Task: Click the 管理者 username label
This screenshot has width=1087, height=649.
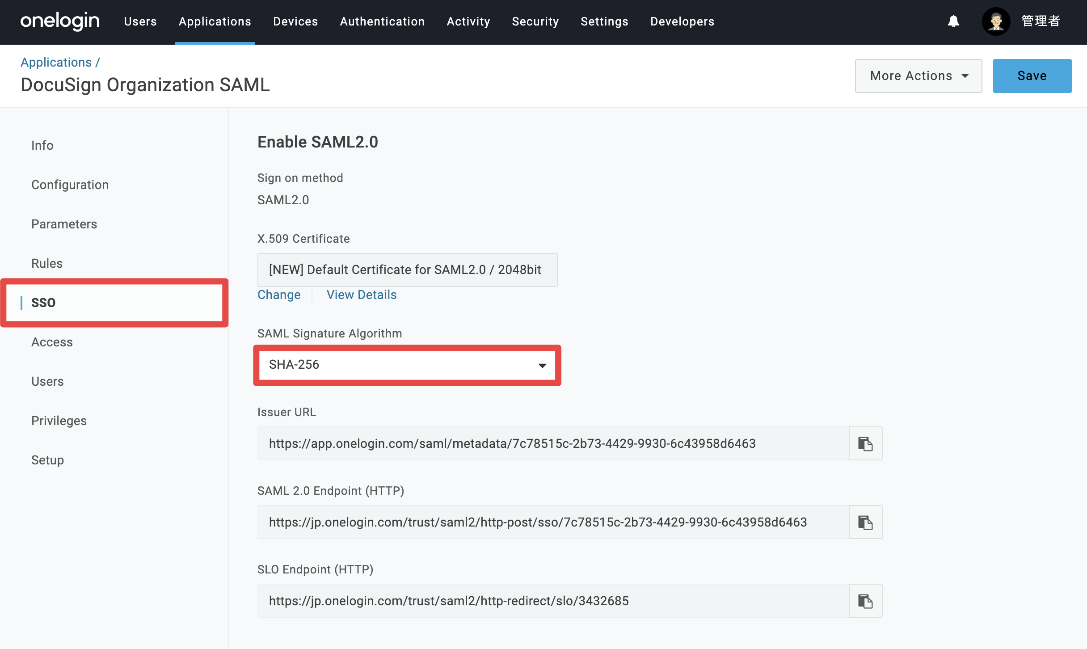Action: tap(1041, 21)
